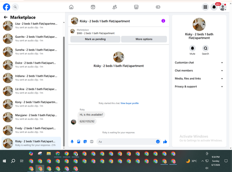232x172 pixels.
Task: Open File Explorer from the taskbar
Action: (49, 154)
